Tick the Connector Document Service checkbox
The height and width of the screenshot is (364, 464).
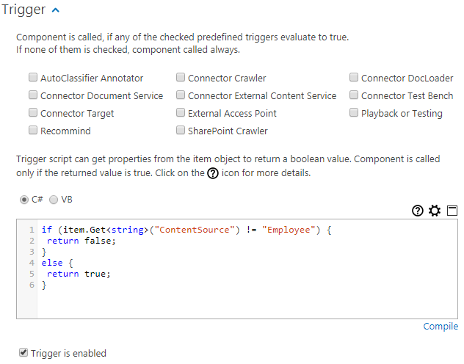pyautogui.click(x=33, y=95)
